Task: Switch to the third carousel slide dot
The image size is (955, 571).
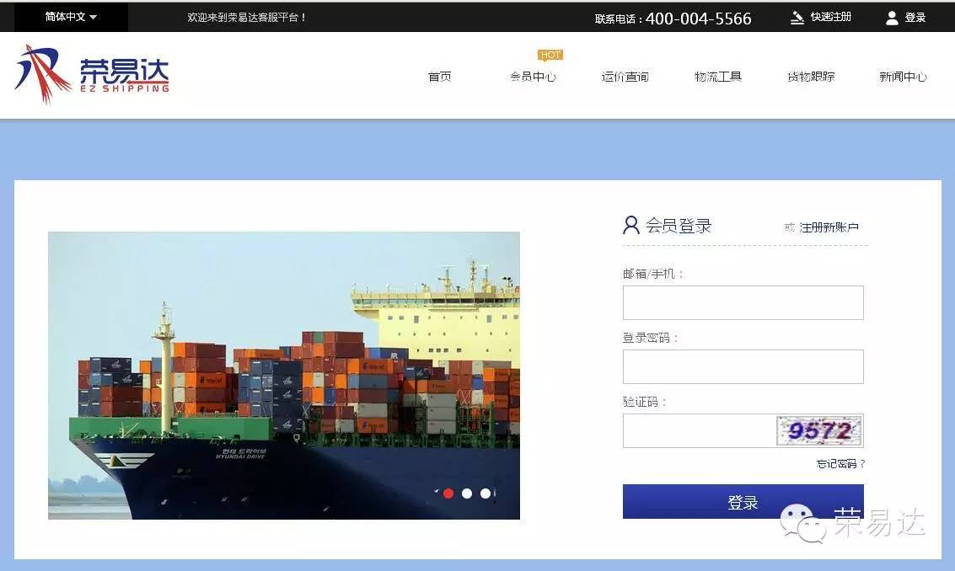Action: coord(486,494)
